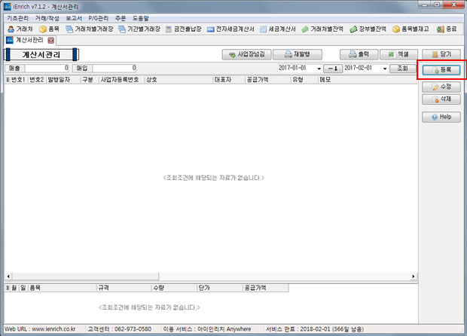Export the list with the 엑셀 button
467x336 pixels.
pos(398,54)
